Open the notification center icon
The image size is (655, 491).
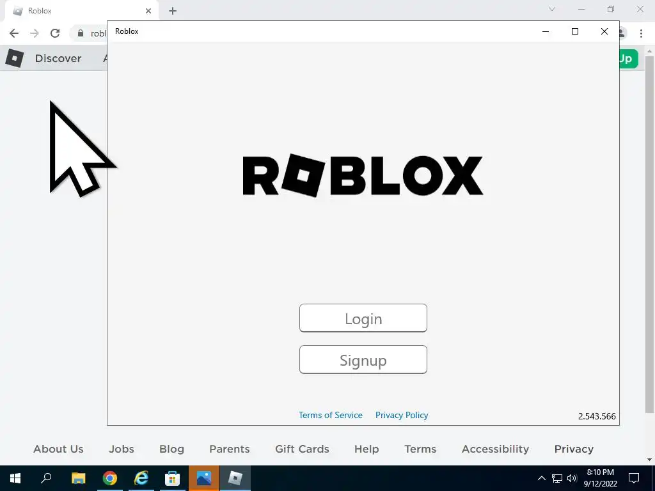tap(634, 478)
